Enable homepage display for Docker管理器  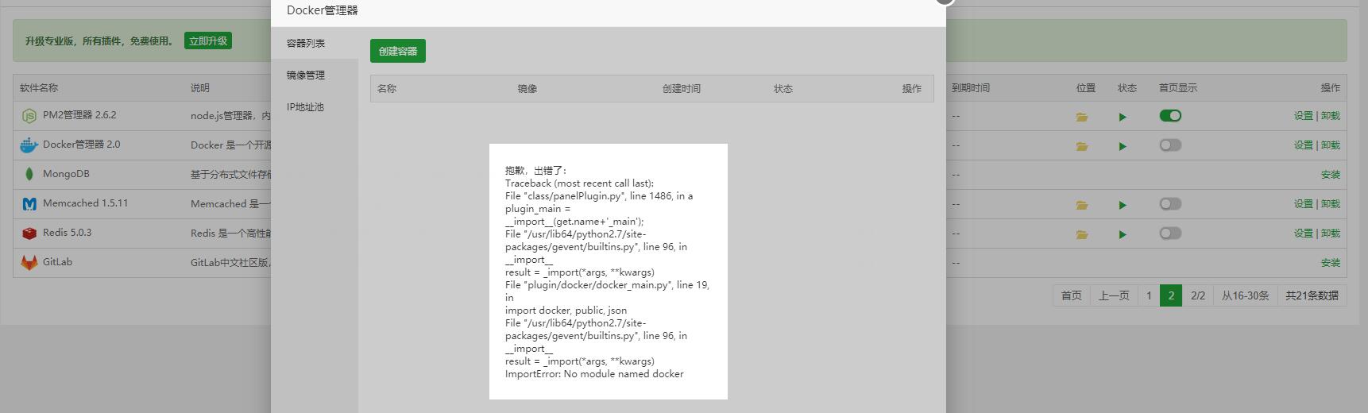coord(1170,145)
